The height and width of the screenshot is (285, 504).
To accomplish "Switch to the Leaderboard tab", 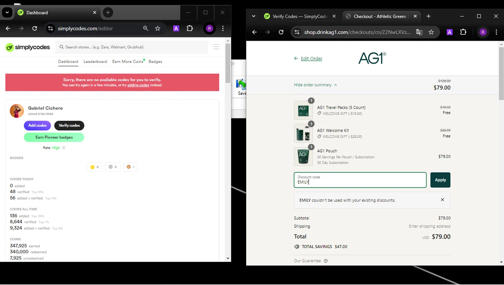I will click(95, 62).
